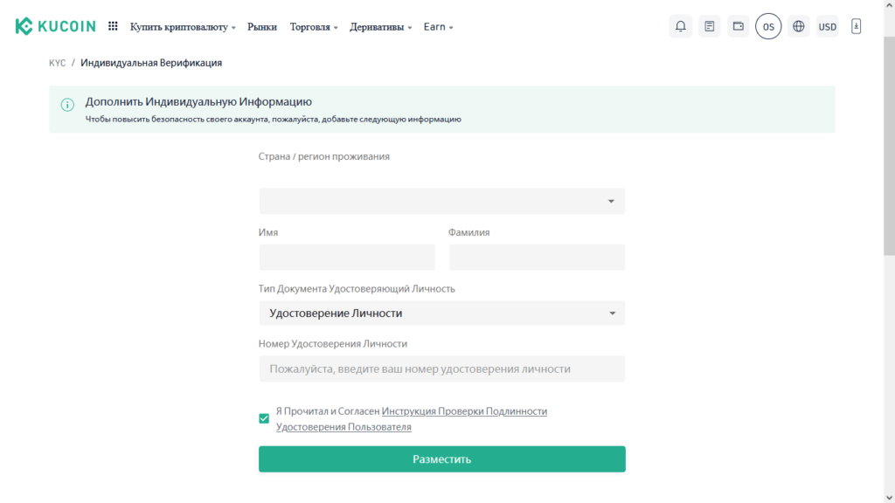Screen dimensions: 895x503
Task: Click the globe language icon
Action: click(798, 26)
